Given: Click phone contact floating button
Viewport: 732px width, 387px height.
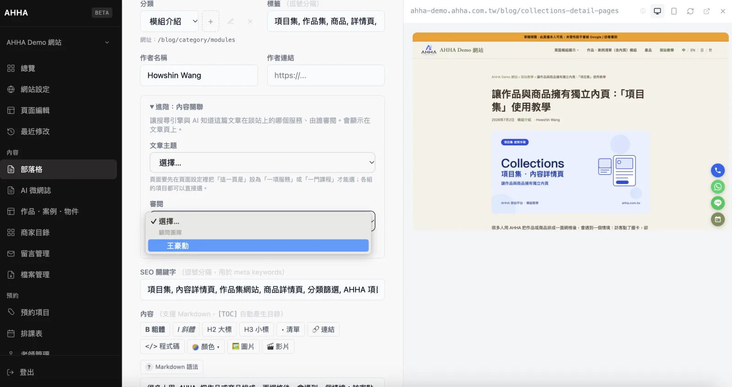Looking at the screenshot, I should [x=718, y=171].
